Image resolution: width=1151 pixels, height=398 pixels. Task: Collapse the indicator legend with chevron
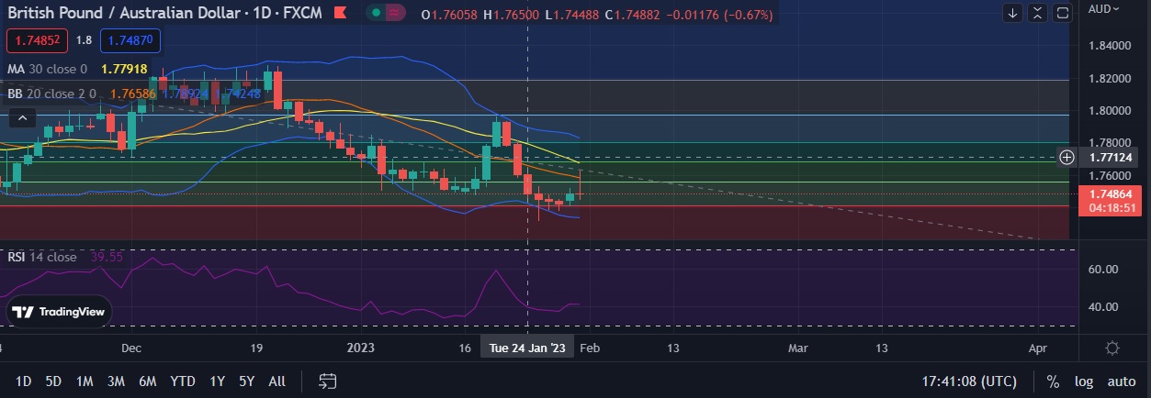[23, 117]
